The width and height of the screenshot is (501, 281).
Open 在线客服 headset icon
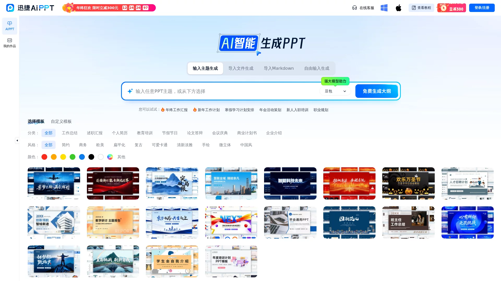tap(354, 8)
